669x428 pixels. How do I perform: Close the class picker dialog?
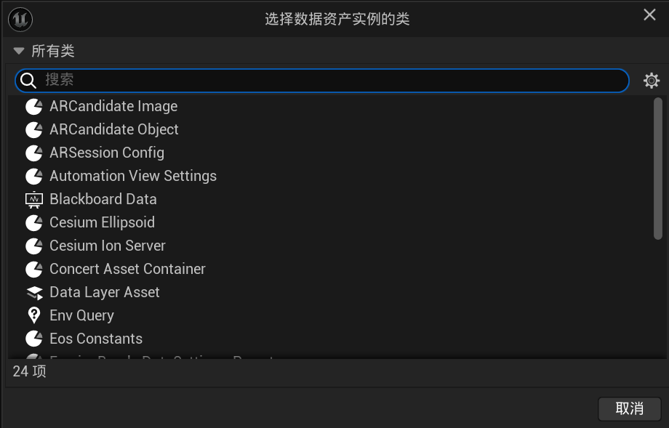click(x=649, y=15)
